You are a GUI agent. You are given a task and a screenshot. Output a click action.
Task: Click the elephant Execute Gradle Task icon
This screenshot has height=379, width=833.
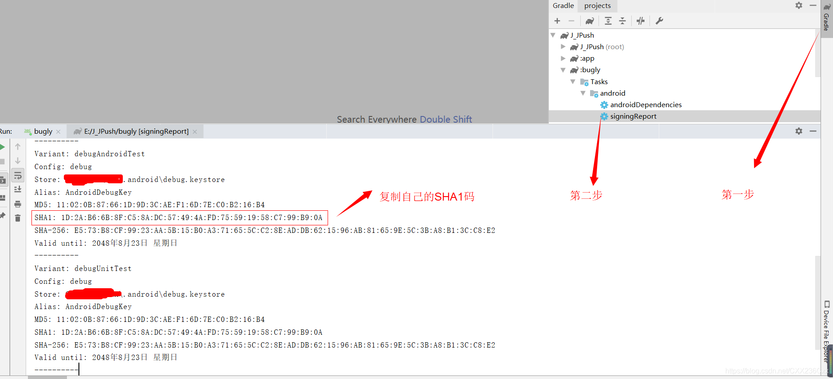[590, 21]
